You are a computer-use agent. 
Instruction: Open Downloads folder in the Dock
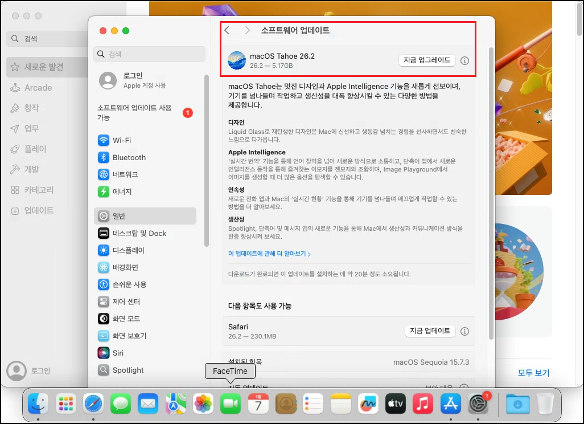518,403
